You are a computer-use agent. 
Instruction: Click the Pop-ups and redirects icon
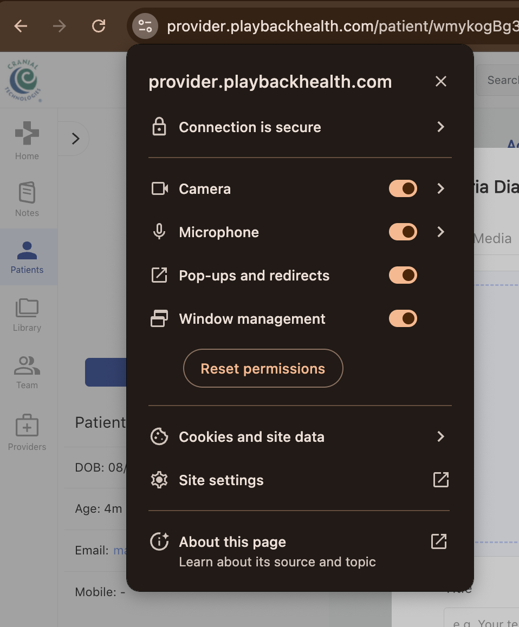tap(159, 275)
